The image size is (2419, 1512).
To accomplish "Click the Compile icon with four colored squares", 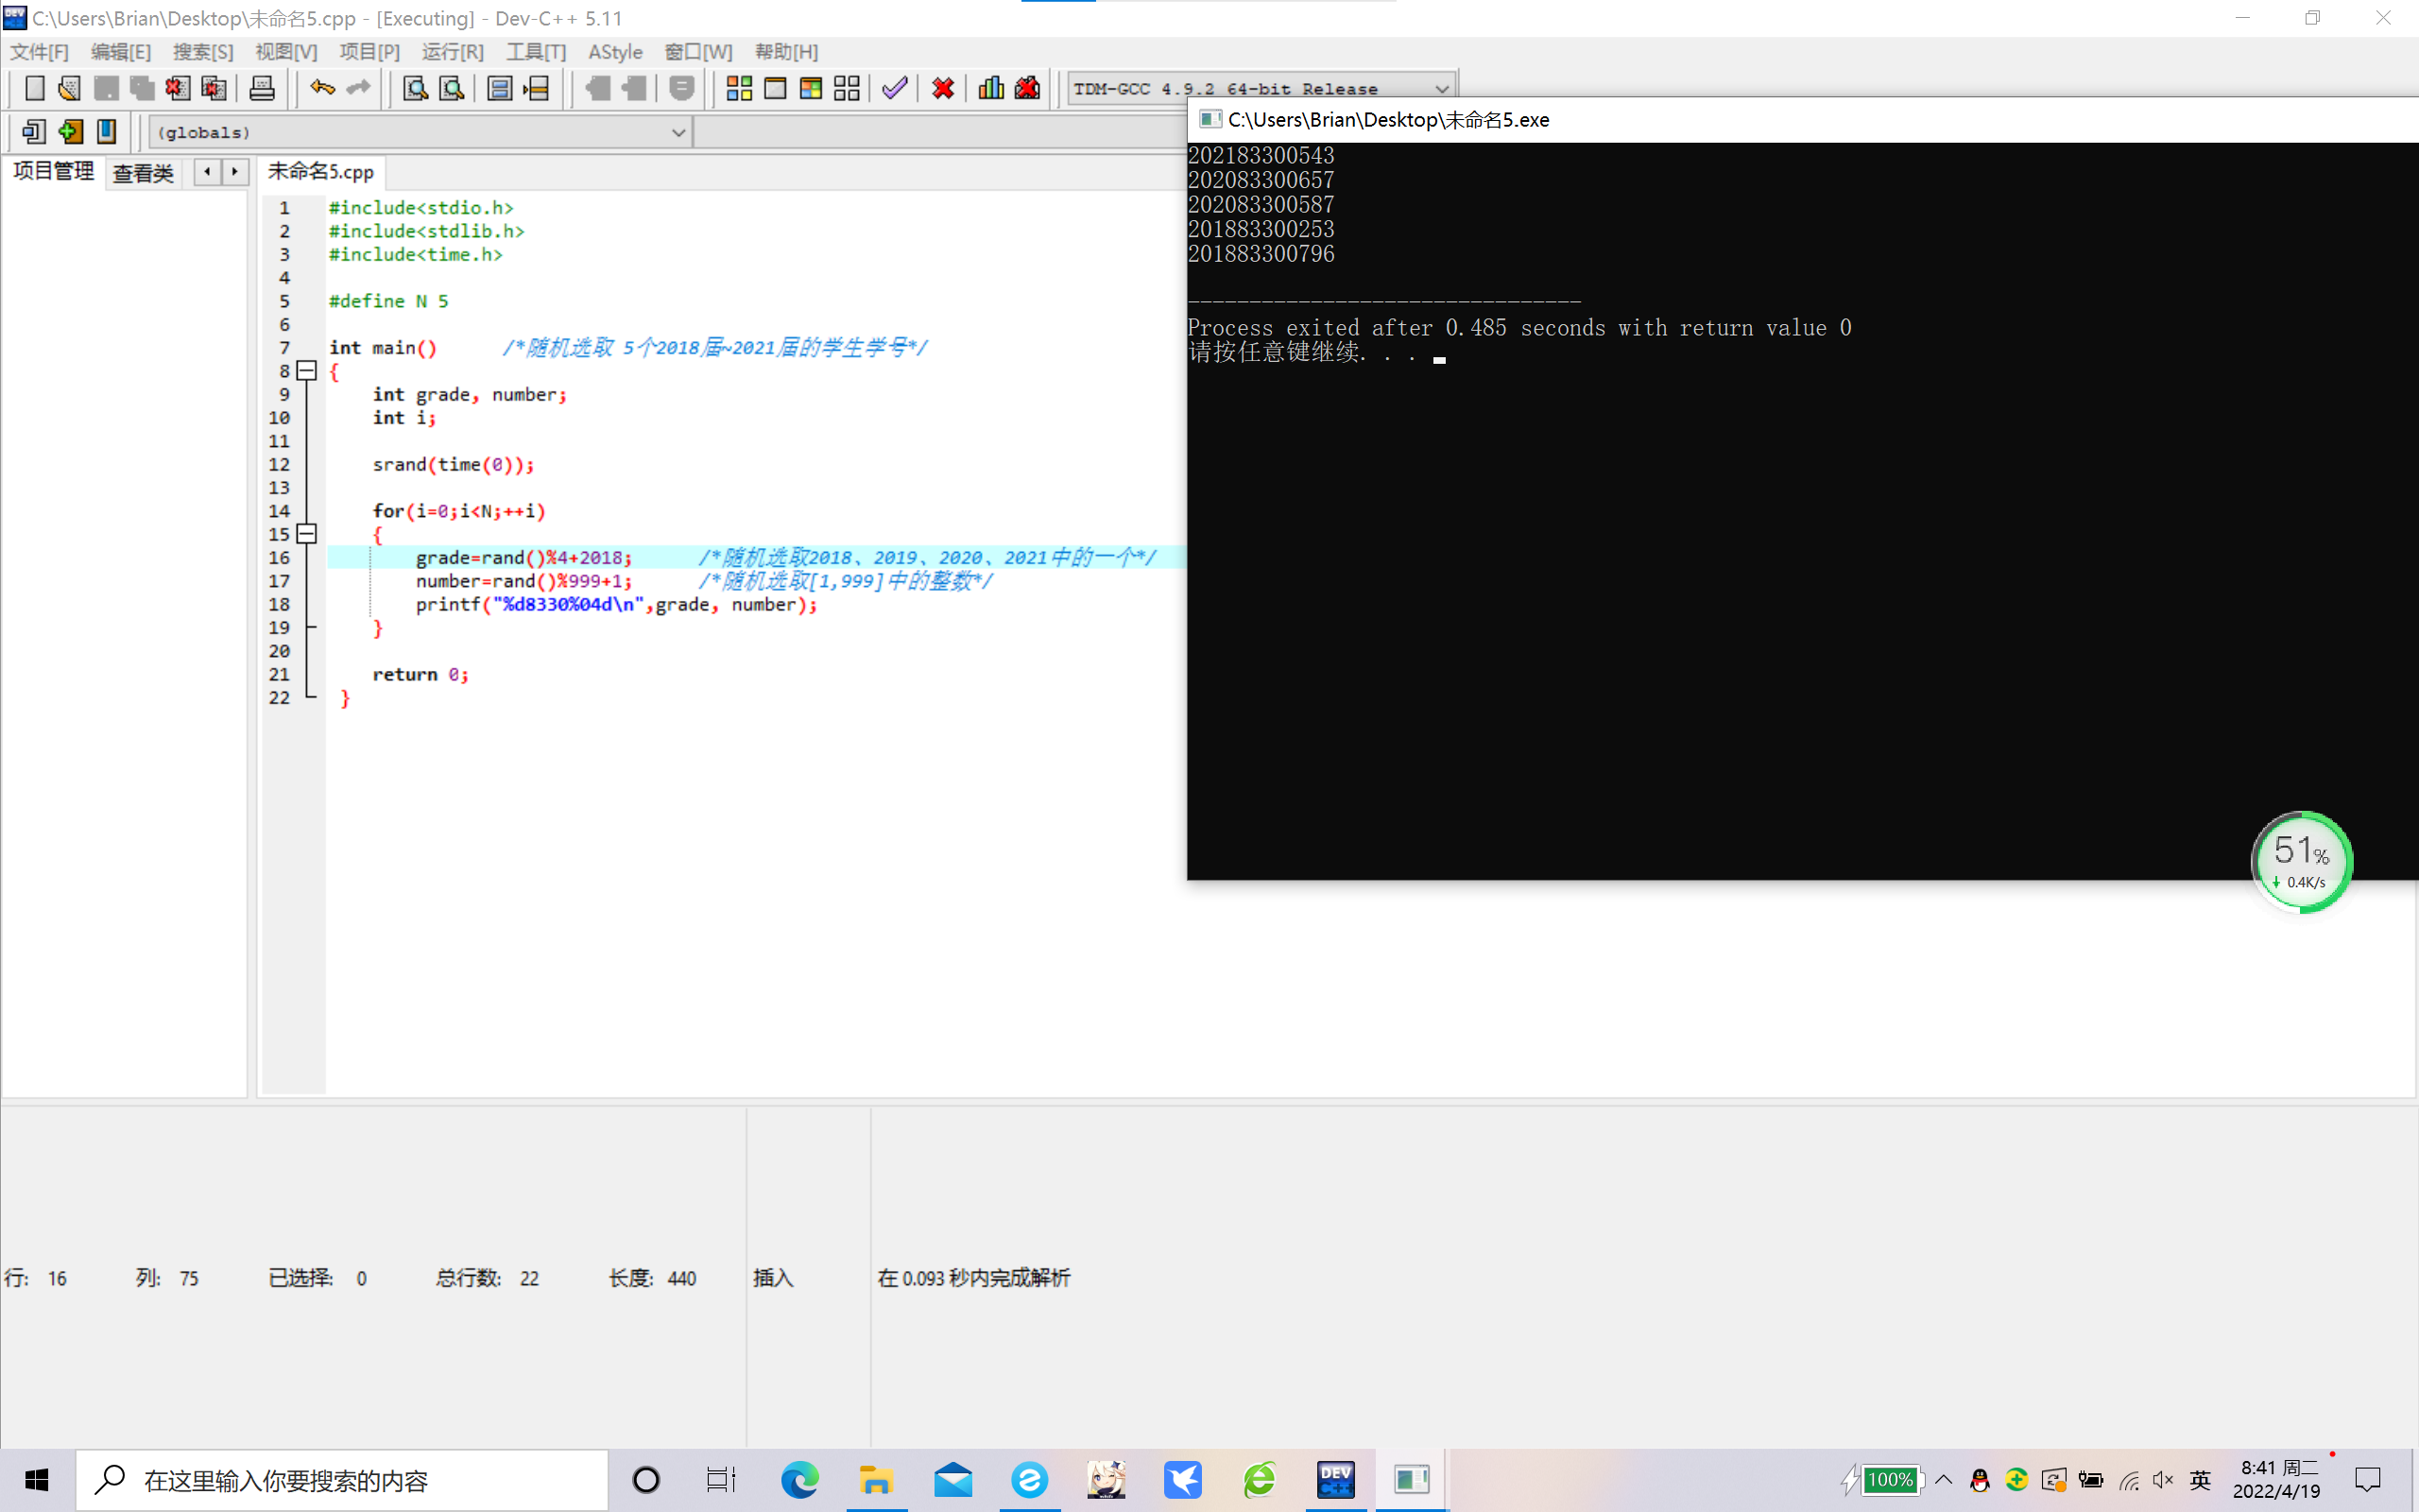I will click(739, 88).
